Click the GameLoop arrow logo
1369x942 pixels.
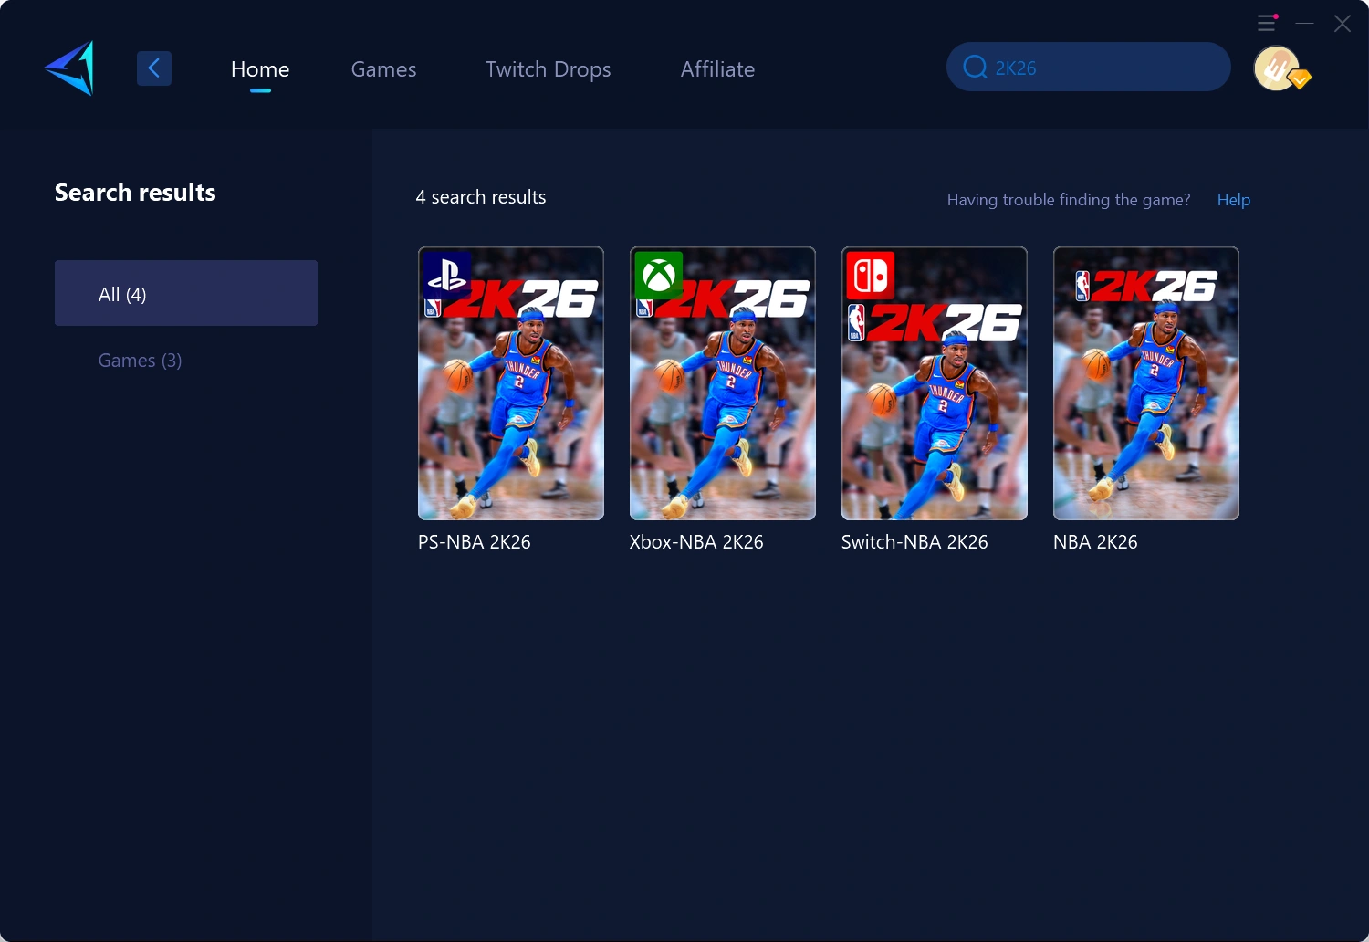[x=68, y=68]
